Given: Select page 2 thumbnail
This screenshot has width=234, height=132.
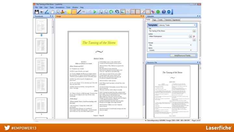Looking at the screenshot, I should point(41,46).
